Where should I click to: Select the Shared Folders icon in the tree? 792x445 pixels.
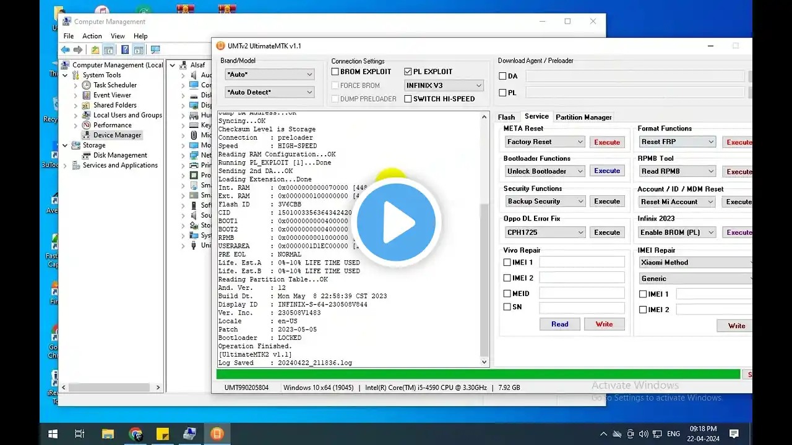(x=87, y=105)
